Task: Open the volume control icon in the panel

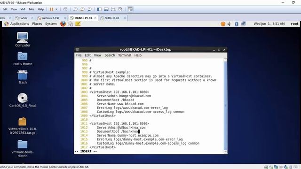Action: [x=230, y=24]
